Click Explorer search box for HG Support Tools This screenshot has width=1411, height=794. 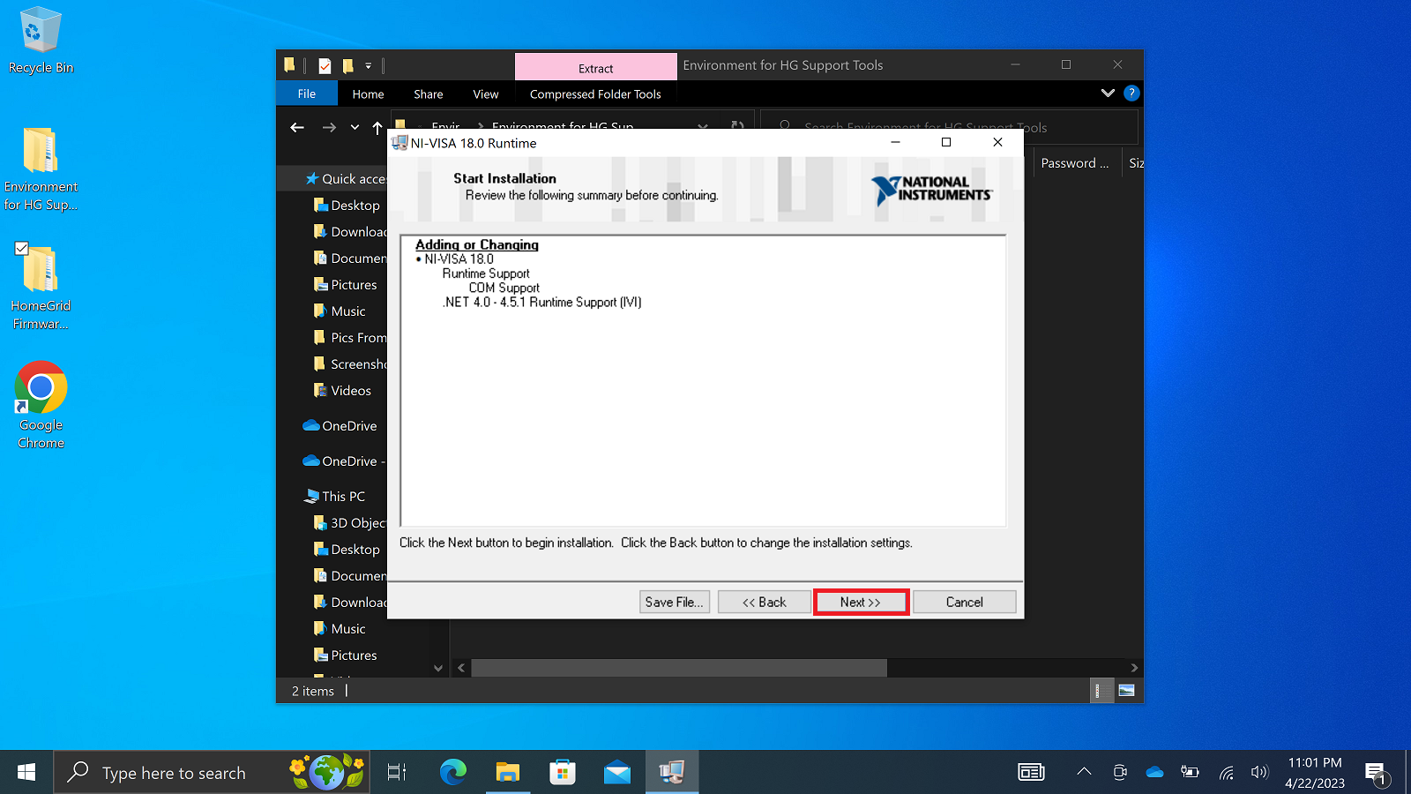(950, 127)
